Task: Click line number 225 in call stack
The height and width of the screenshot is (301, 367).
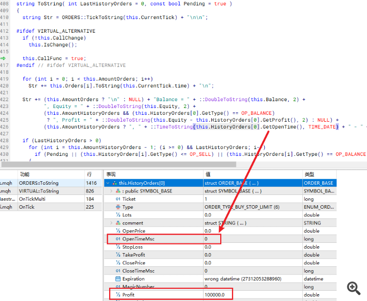Action: point(90,207)
